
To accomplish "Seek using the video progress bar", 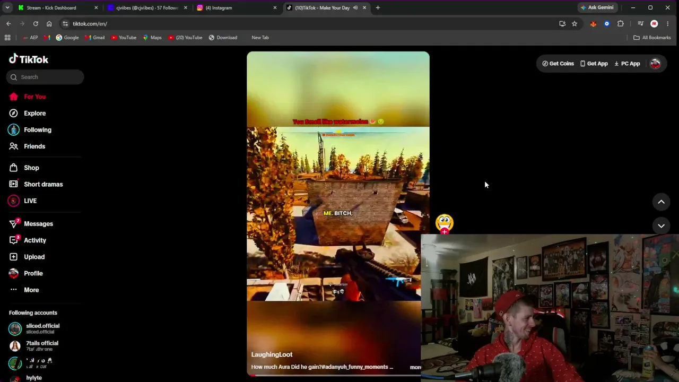I will [x=334, y=375].
